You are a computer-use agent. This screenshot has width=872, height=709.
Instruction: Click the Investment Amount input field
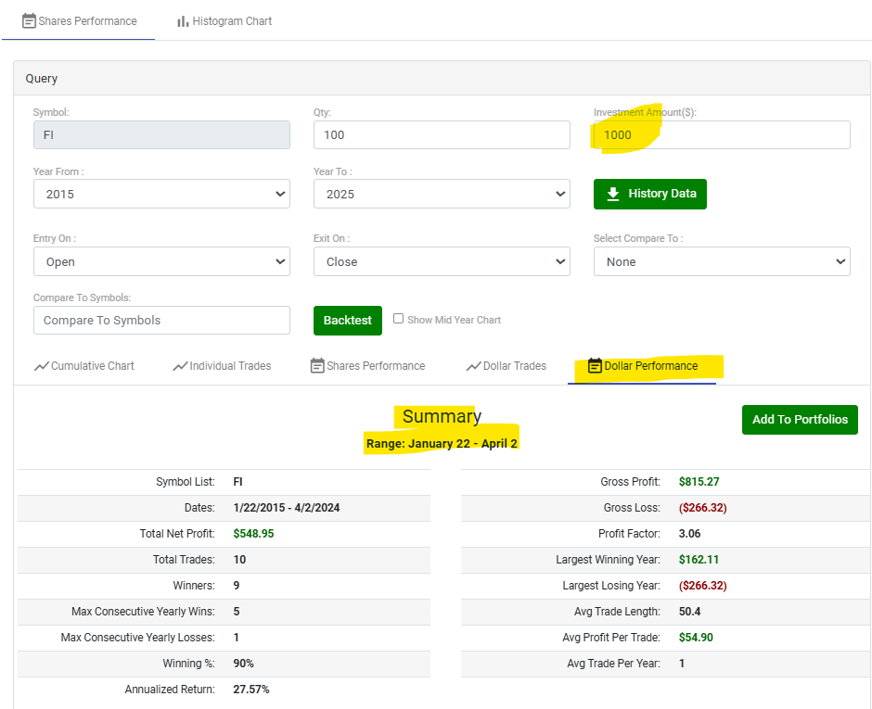722,135
